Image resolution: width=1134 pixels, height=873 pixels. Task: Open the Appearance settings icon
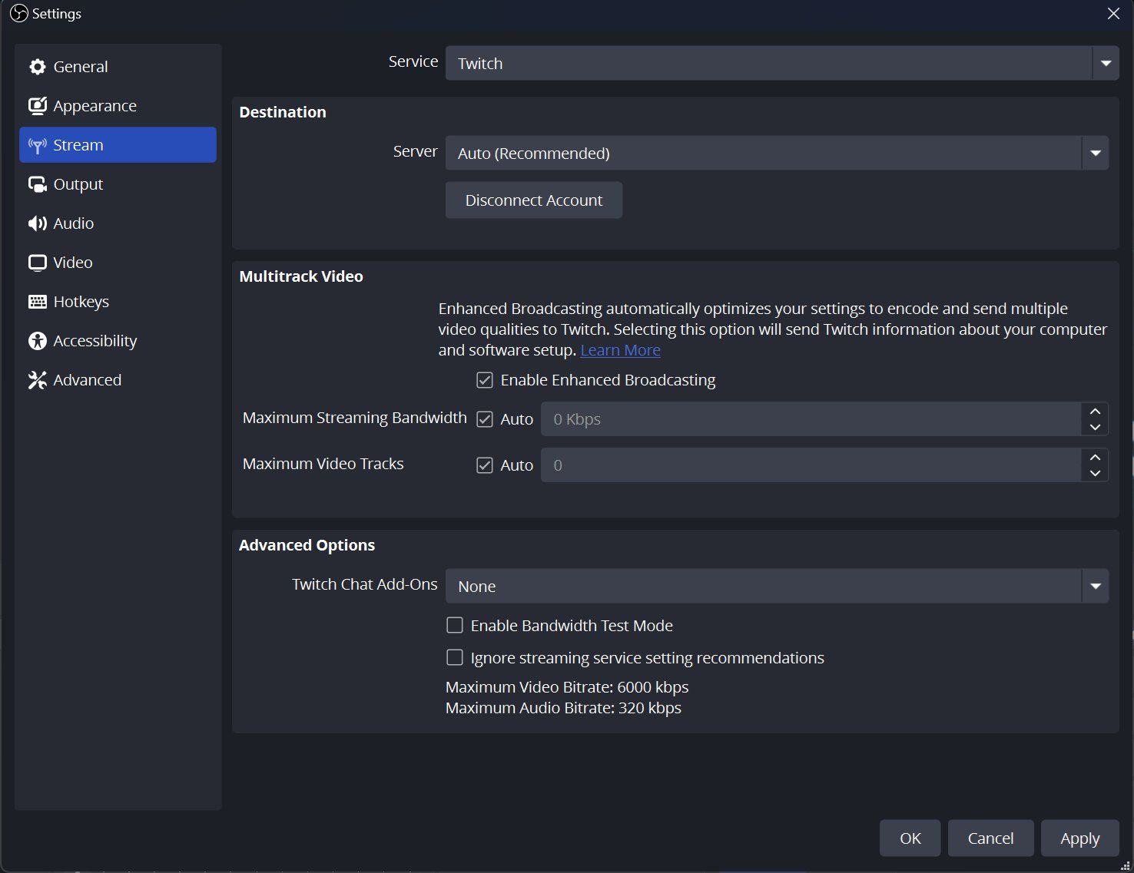[37, 105]
